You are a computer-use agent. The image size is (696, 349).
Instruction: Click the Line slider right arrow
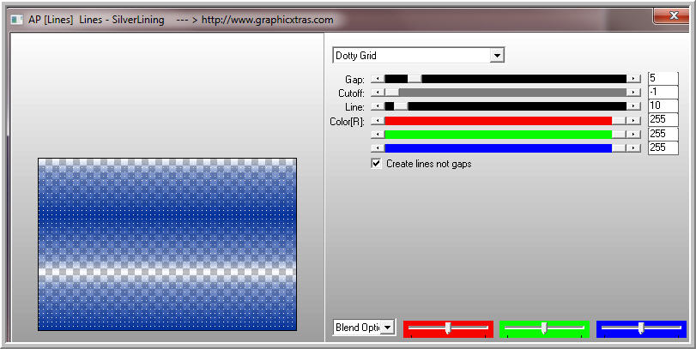click(633, 106)
